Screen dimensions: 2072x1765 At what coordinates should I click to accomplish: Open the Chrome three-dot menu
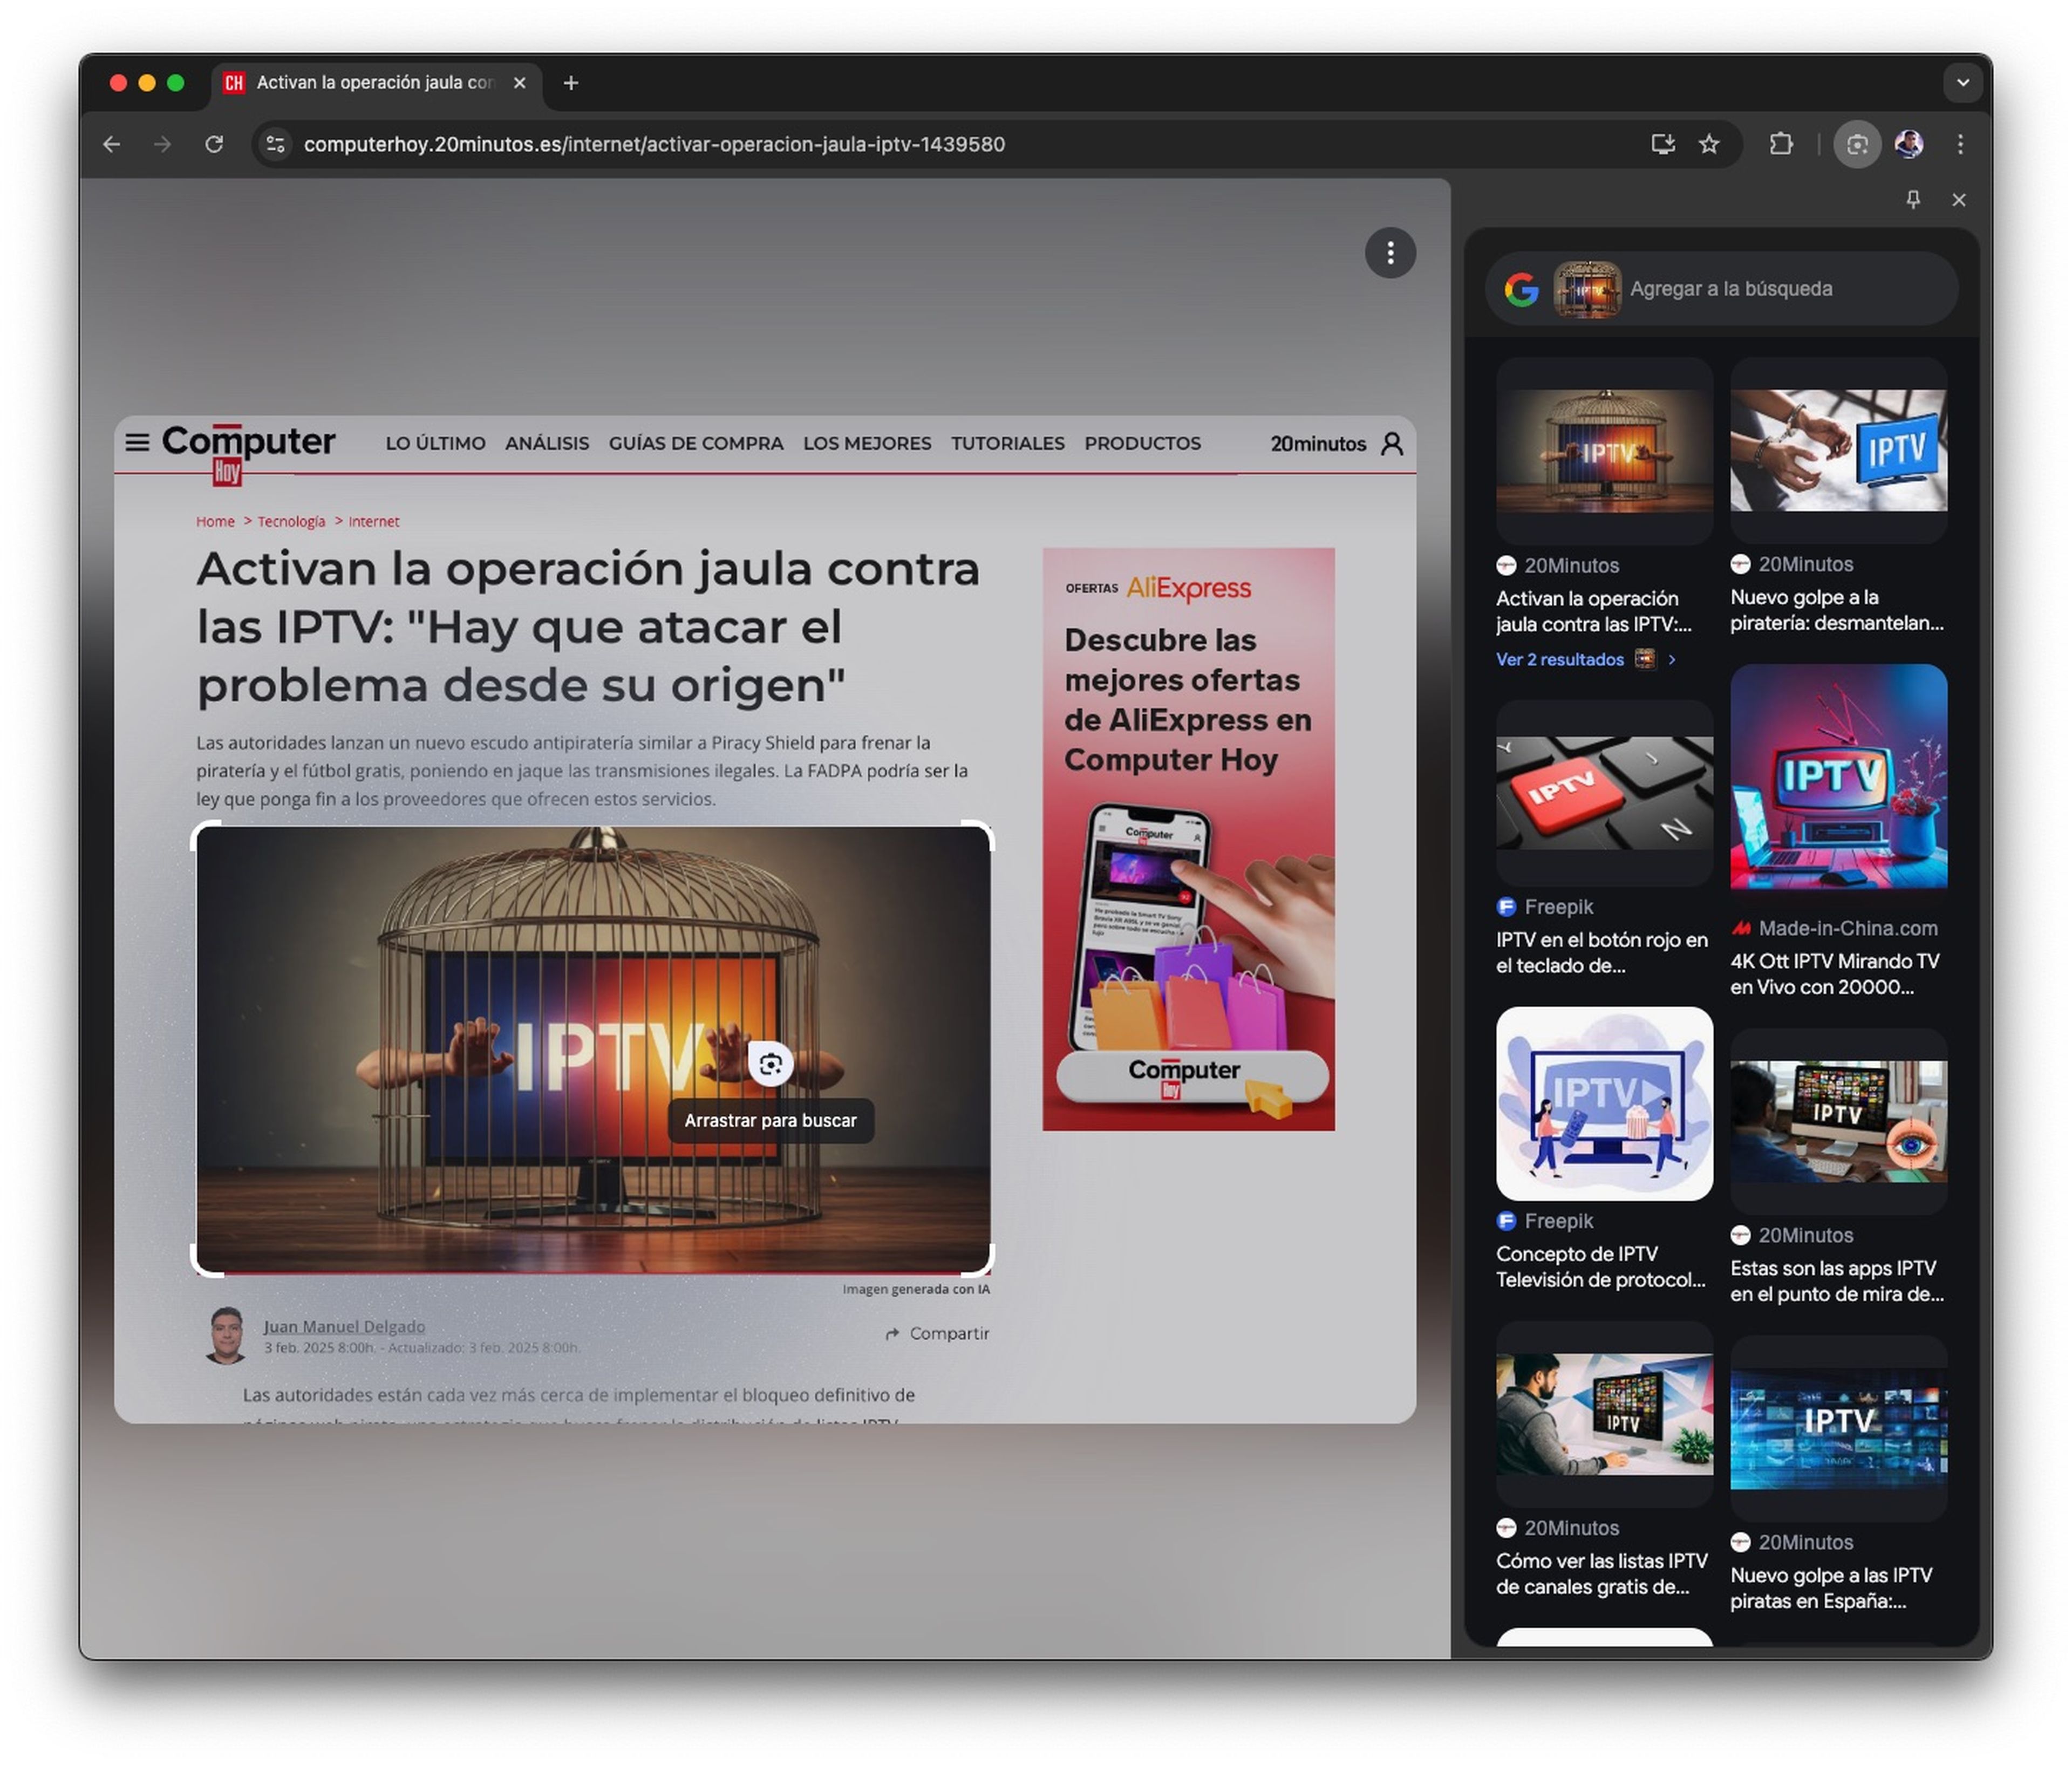pos(1960,144)
